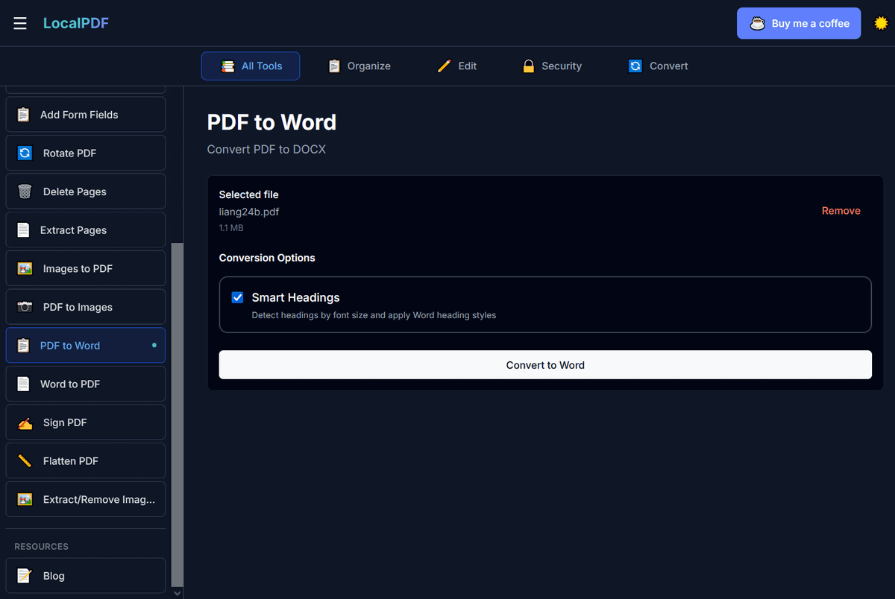
Task: Go to LocalPDF home logo
Action: (x=76, y=23)
